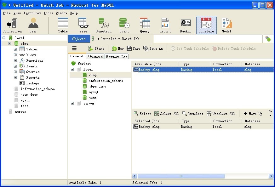The image size is (275, 187).
Task: Click Save As button
Action: pos(153,48)
